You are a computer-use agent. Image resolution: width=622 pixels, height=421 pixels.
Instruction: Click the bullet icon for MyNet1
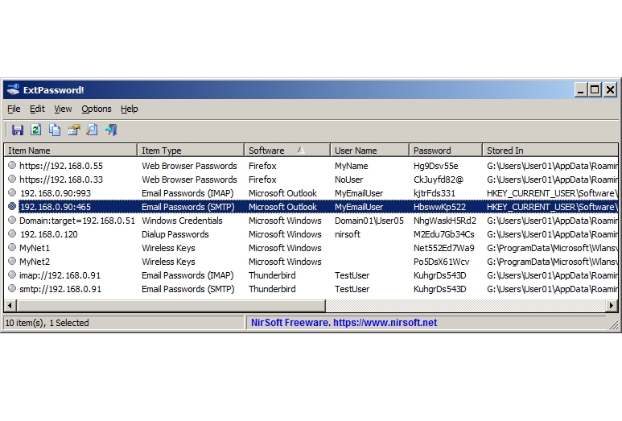point(12,247)
